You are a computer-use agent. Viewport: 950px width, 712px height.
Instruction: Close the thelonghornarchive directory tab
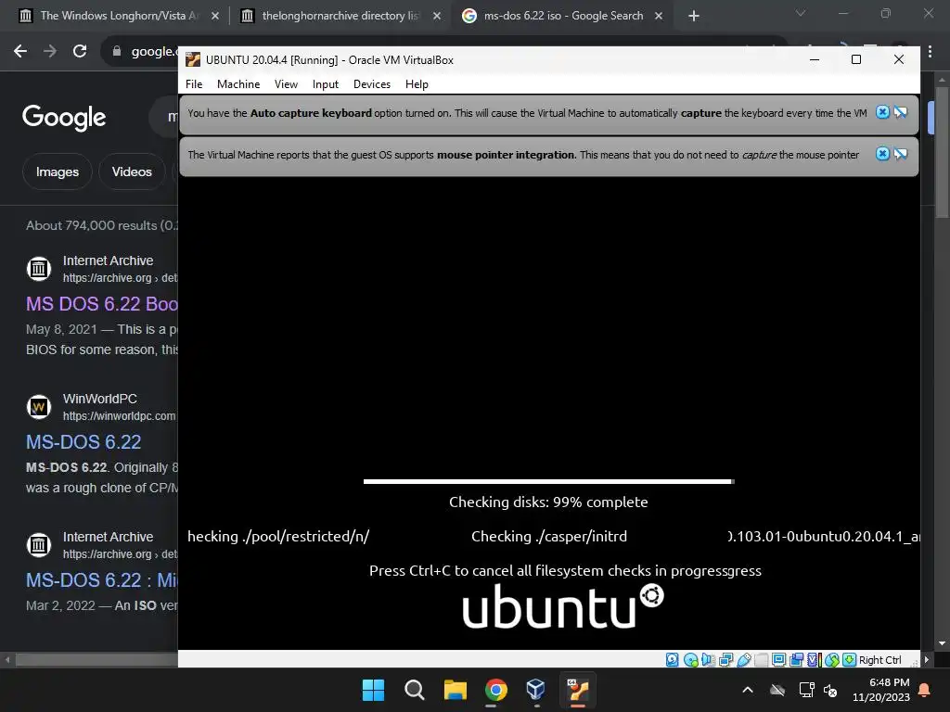437,16
